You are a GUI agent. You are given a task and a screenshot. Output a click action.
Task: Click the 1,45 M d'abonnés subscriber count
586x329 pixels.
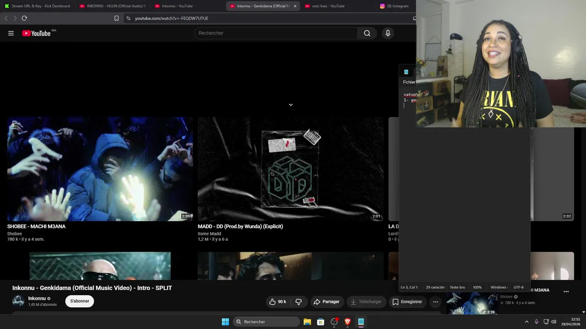point(43,305)
